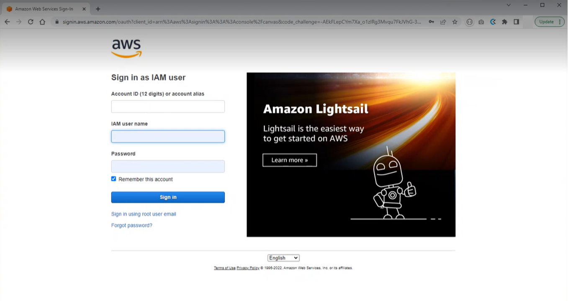Open the Extensions puzzle piece menu
The image size is (568, 301).
pyautogui.click(x=504, y=22)
